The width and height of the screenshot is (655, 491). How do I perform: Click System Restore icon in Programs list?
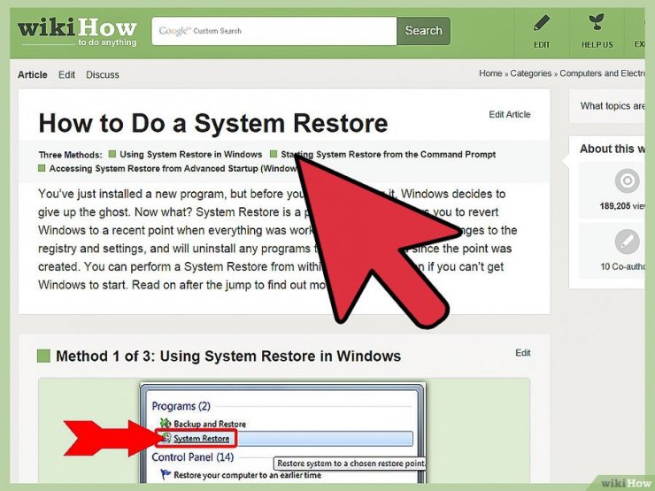pyautogui.click(x=166, y=438)
